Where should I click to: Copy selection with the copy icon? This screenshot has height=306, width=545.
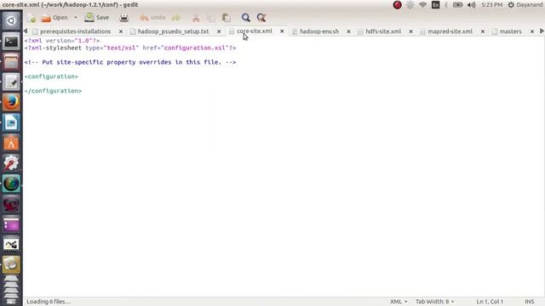210,18
